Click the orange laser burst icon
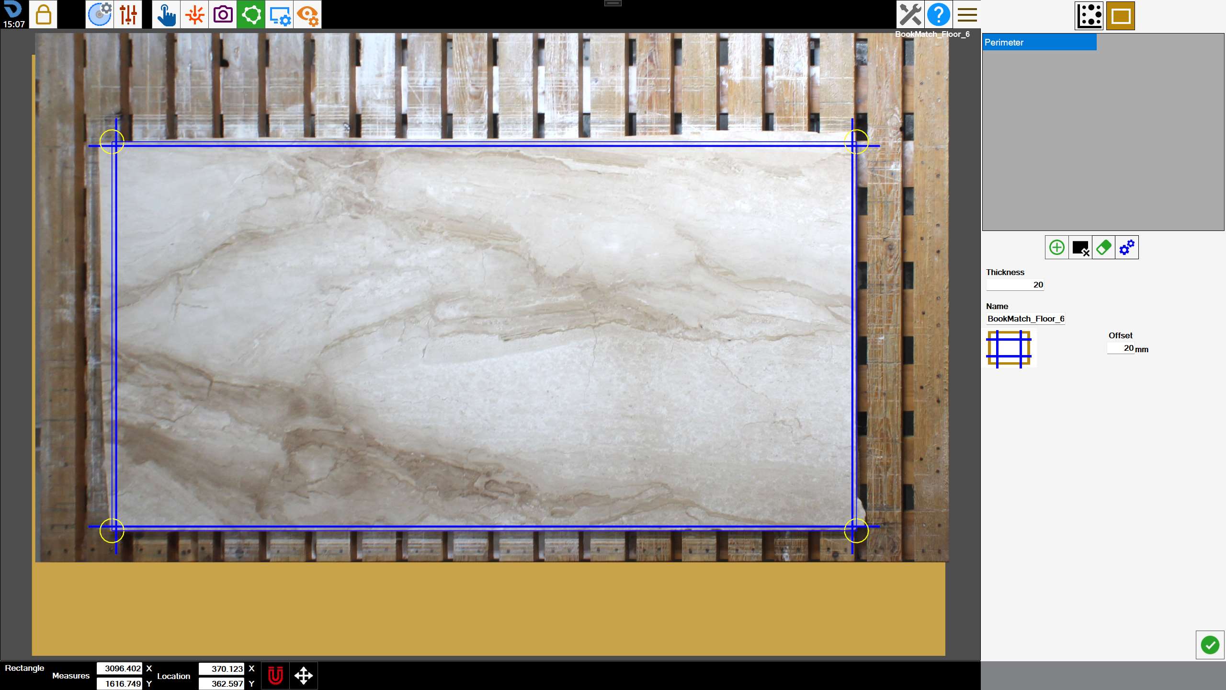Viewport: 1226px width, 690px height. pos(194,14)
